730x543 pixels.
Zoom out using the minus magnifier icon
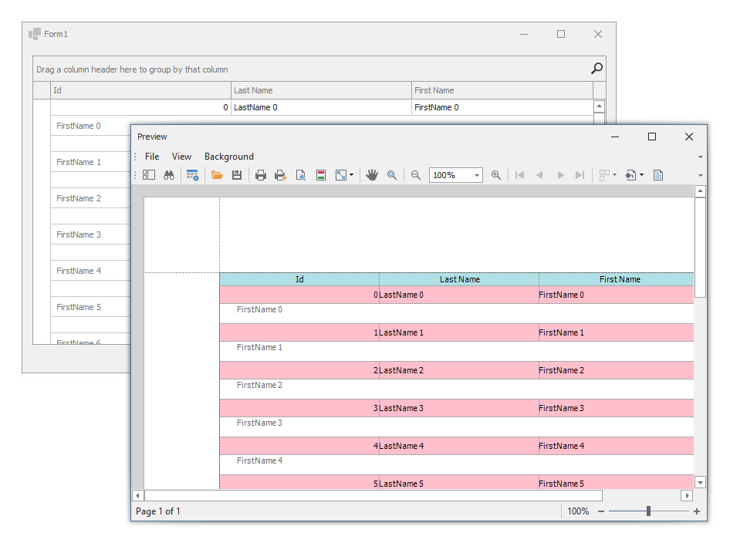click(416, 175)
